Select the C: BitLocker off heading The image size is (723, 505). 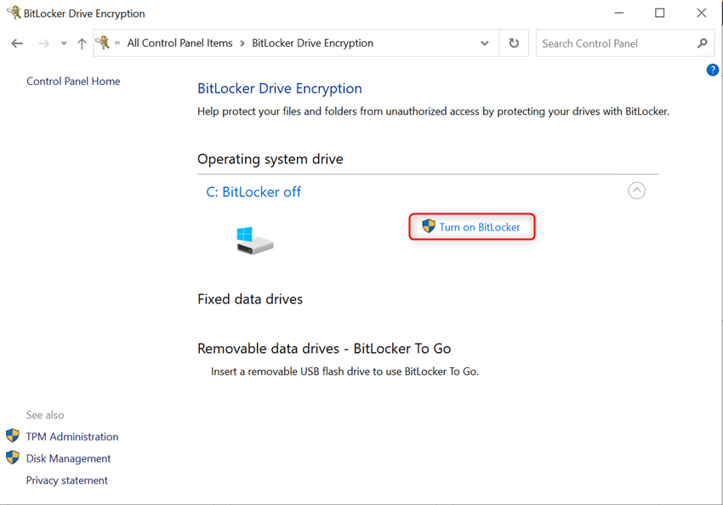(253, 191)
